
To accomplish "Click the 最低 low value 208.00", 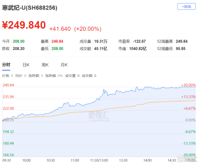I will pos(57,49).
